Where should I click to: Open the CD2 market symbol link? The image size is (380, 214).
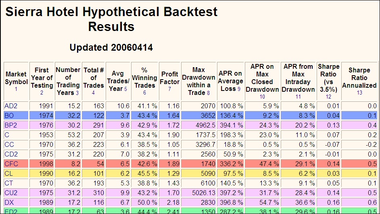pos(11,154)
